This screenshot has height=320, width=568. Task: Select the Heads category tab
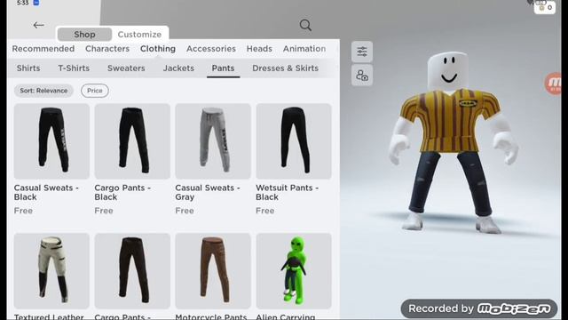click(259, 49)
